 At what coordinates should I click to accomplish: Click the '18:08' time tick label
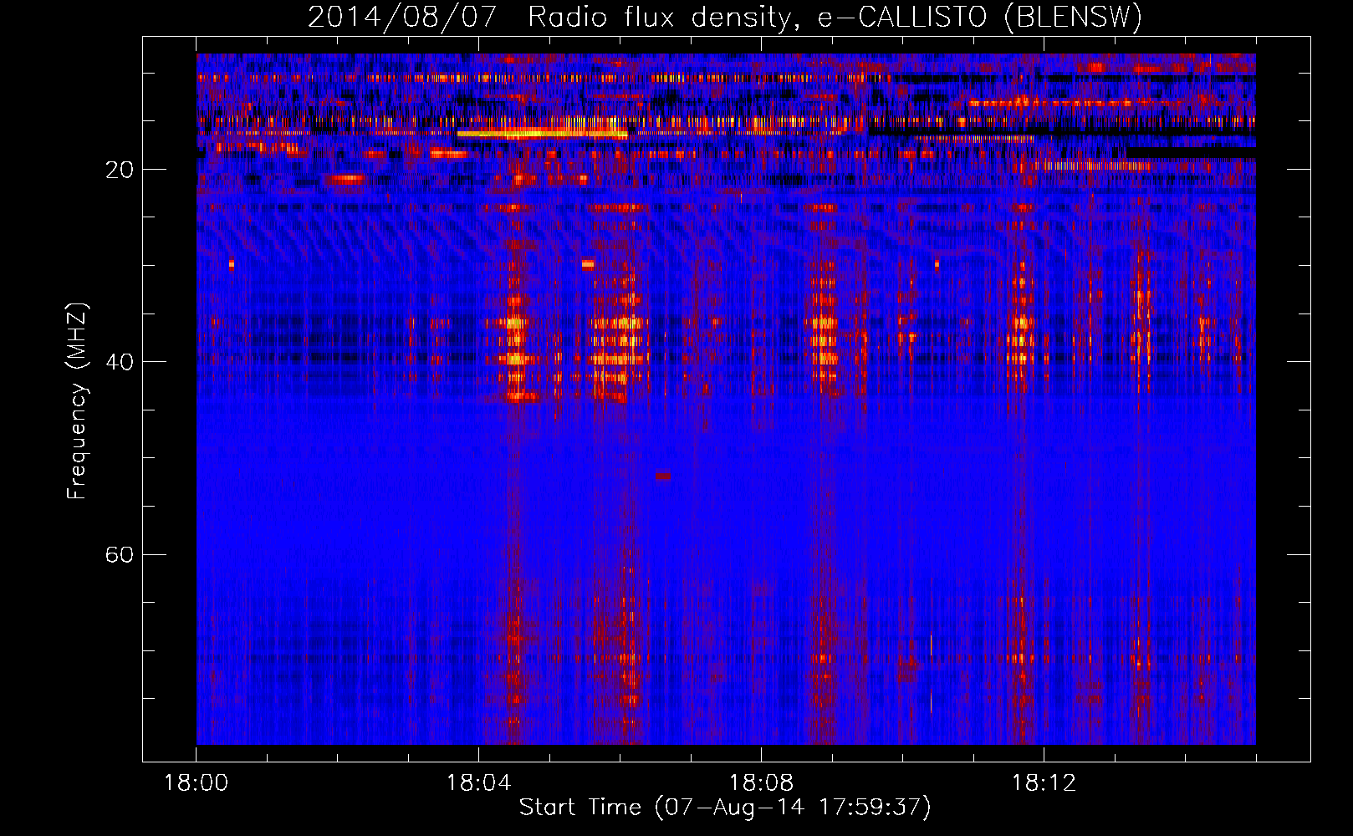[761, 782]
